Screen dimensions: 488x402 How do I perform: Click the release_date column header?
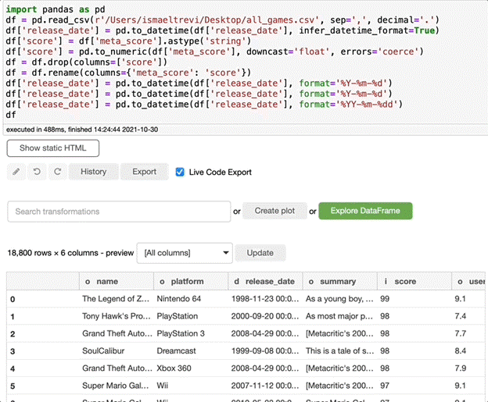click(x=264, y=281)
